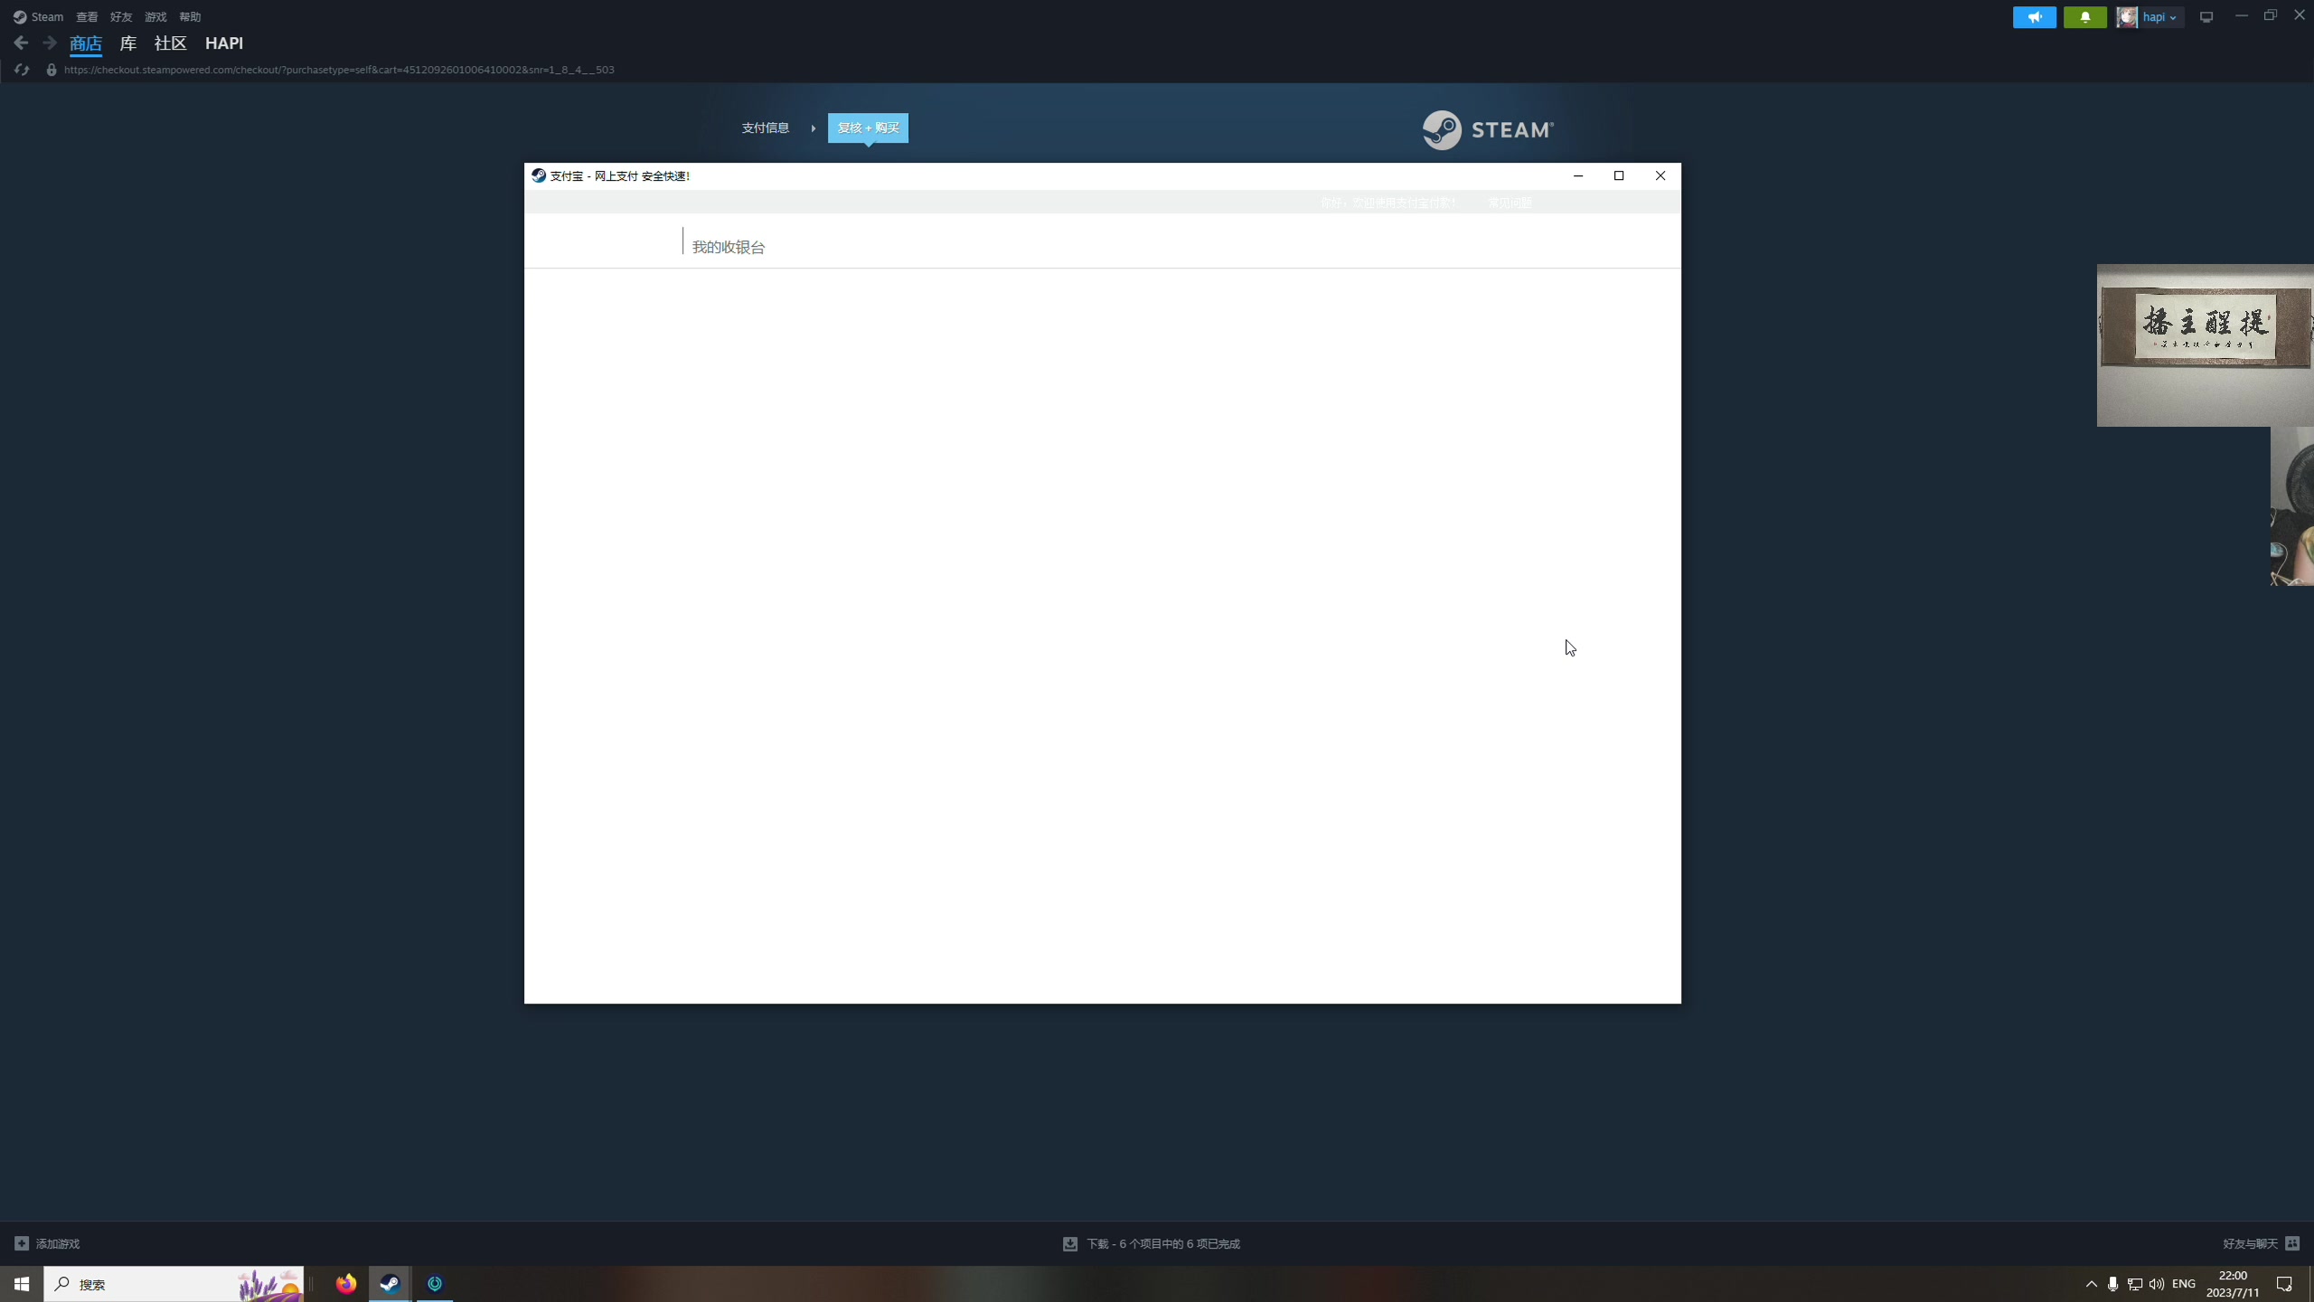Show hidden system tray icons
The width and height of the screenshot is (2314, 1302).
tap(2091, 1284)
